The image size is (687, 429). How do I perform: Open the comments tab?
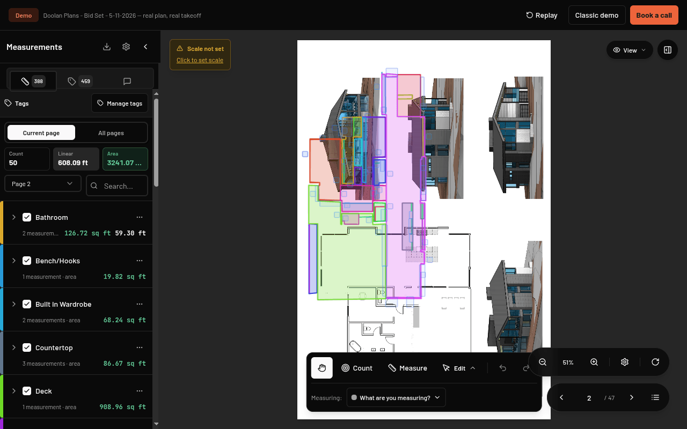127,82
